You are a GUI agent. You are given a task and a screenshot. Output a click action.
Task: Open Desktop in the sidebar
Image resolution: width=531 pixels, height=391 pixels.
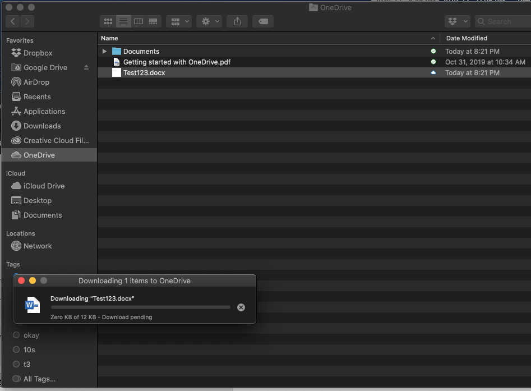[37, 200]
